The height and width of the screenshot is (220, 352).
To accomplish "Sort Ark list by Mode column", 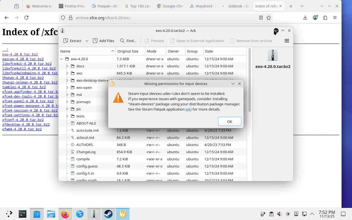I will tap(155, 51).
